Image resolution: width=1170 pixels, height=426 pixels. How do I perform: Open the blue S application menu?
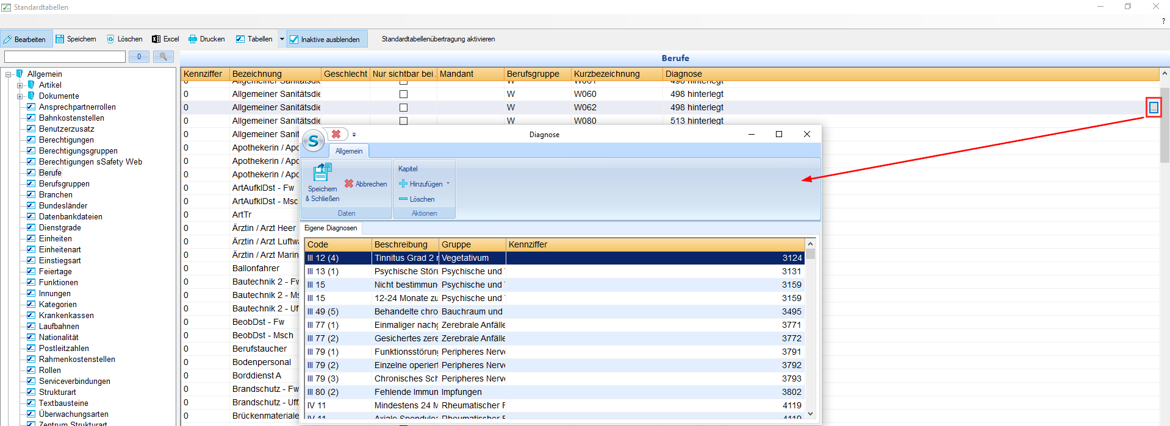314,141
